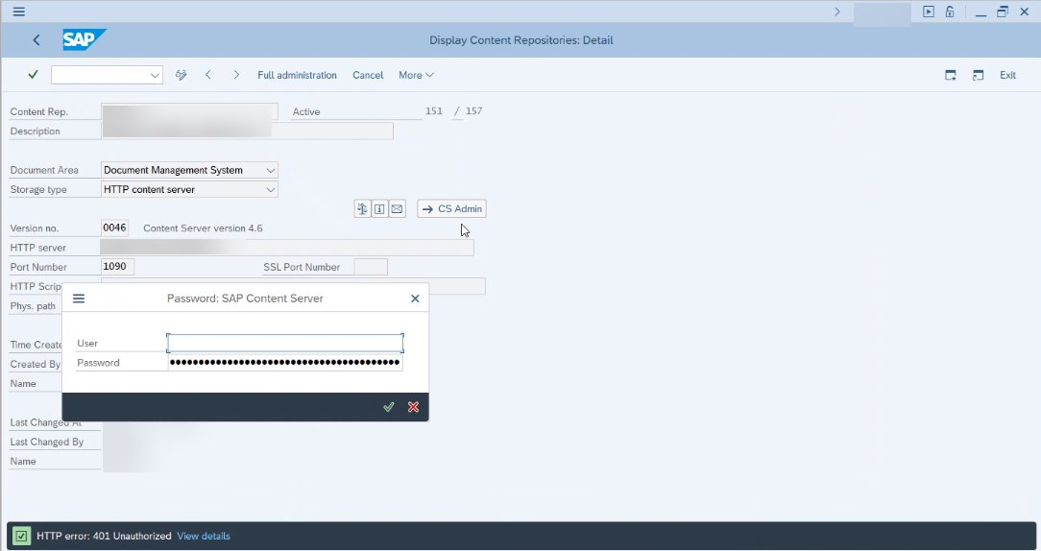
Task: Click the Exit button
Action: [x=1007, y=75]
